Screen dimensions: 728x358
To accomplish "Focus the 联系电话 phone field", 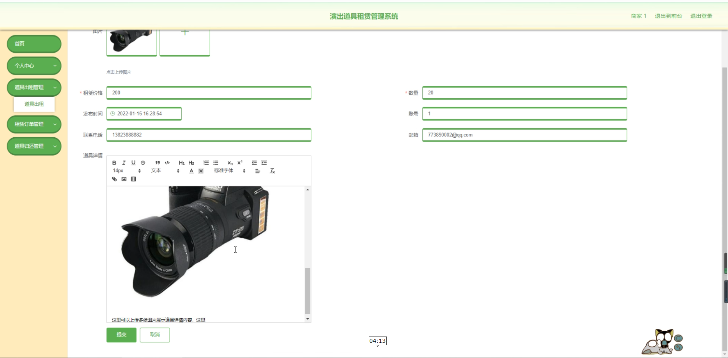I will (209, 135).
